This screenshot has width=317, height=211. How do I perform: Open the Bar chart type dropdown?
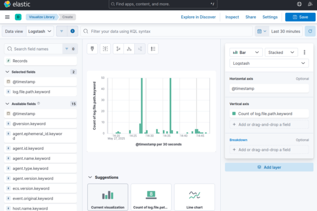(246, 52)
